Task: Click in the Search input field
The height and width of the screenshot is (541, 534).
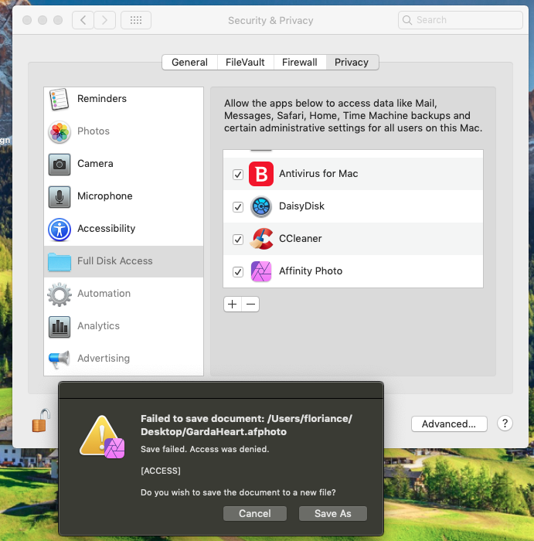Action: click(x=460, y=20)
